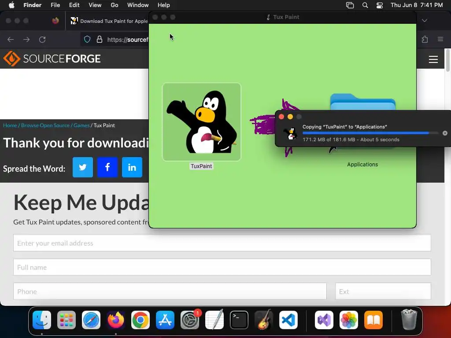The image size is (451, 338).
Task: Select the TuxPaint app icon
Action: pyautogui.click(x=202, y=122)
